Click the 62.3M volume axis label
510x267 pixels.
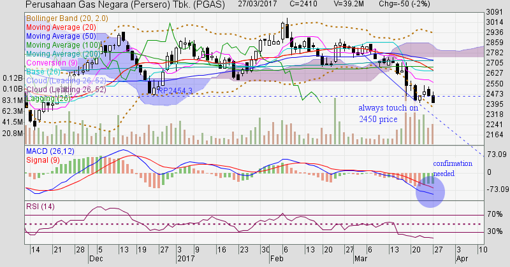click(x=13, y=111)
